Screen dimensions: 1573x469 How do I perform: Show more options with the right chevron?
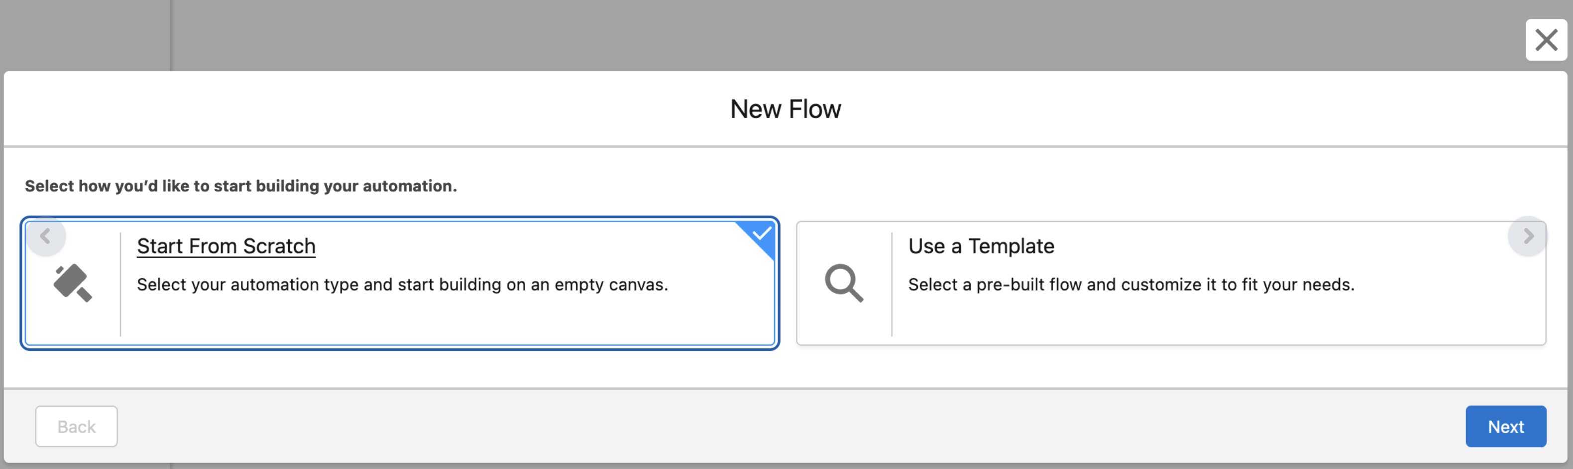1528,236
